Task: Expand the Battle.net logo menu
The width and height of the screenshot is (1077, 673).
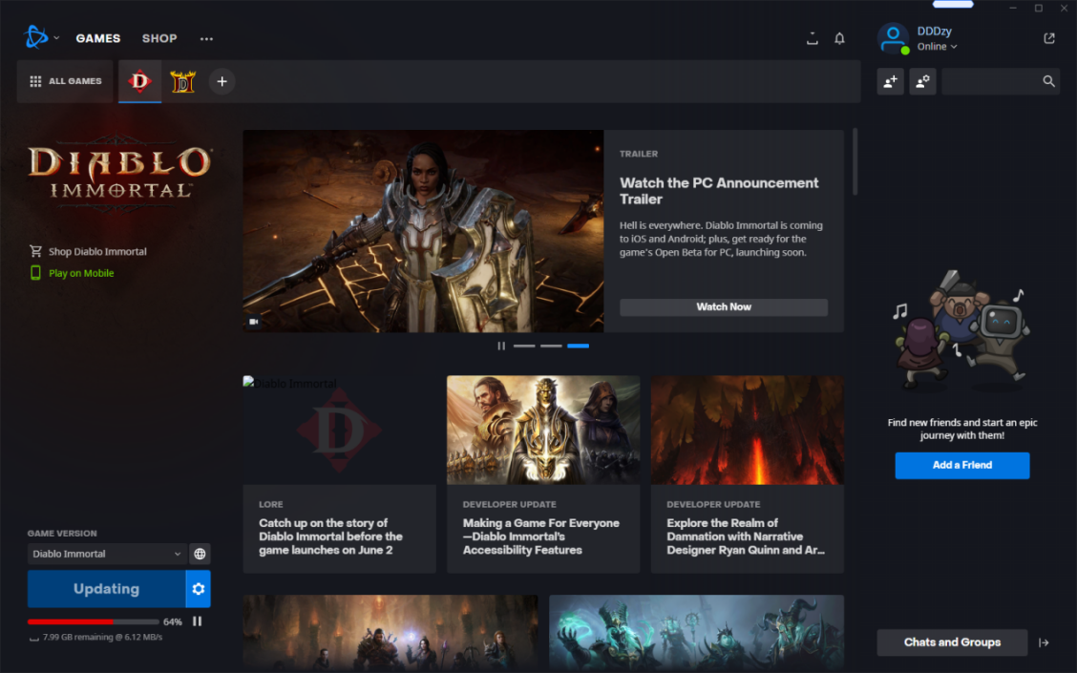Action: pos(42,38)
